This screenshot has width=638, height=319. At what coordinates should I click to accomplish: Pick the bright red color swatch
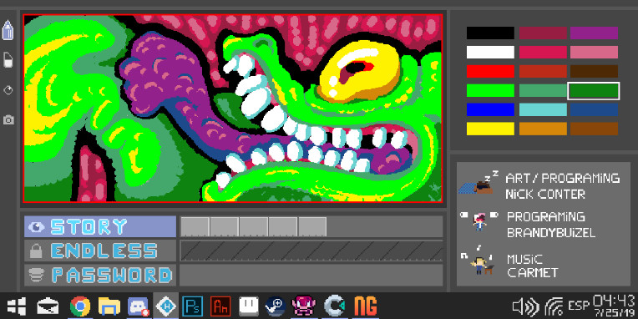coord(490,71)
